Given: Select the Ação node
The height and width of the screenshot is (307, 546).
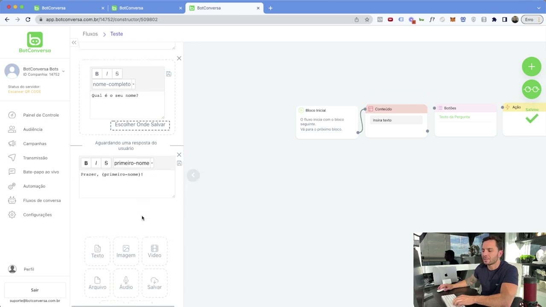Looking at the screenshot, I should [x=524, y=119].
